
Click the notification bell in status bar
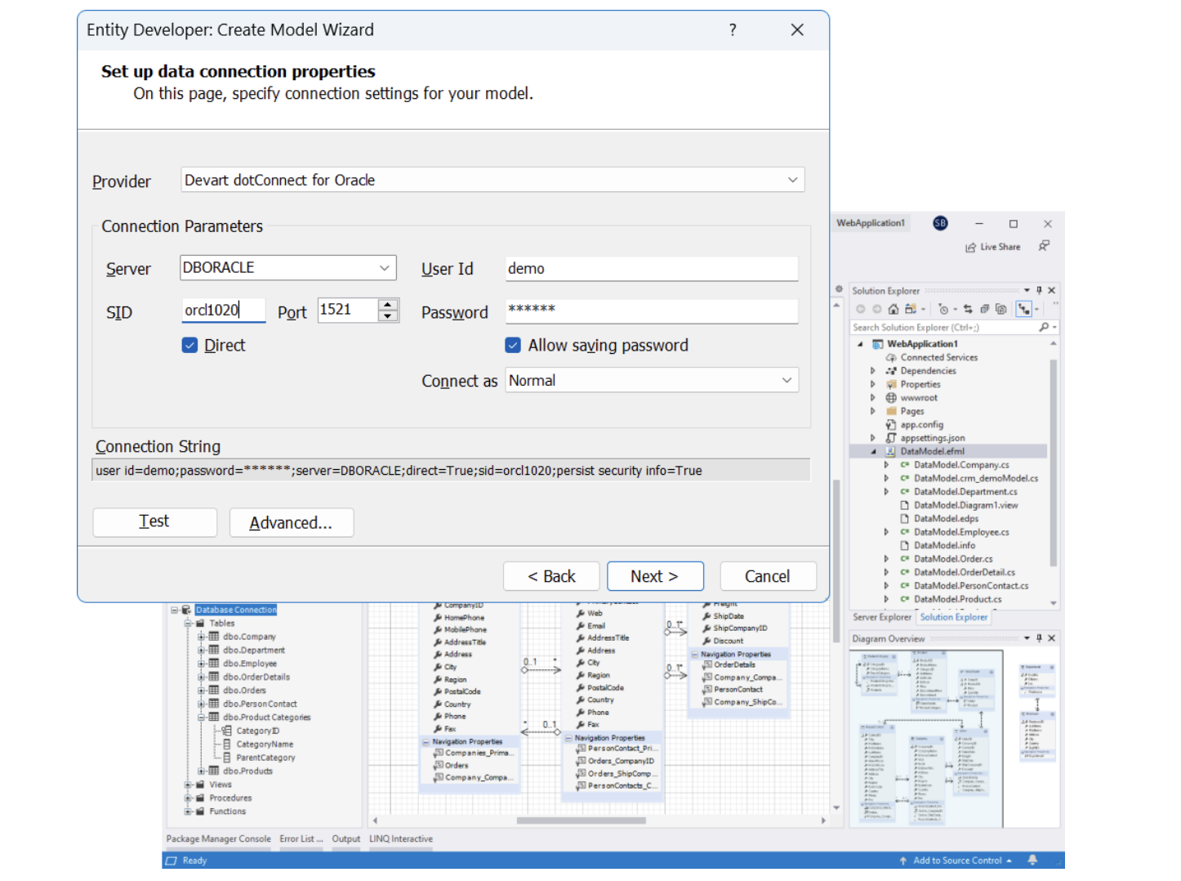point(1032,860)
